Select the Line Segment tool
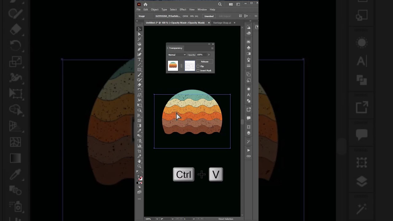 [x=139, y=64]
